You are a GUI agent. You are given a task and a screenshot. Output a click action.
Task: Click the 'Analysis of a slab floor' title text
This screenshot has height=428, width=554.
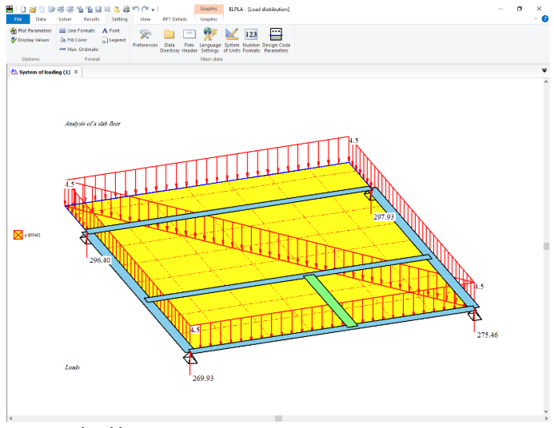(93, 124)
